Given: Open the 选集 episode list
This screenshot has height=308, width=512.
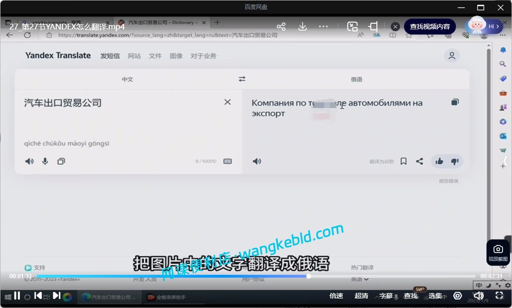Looking at the screenshot, I should click(435, 296).
